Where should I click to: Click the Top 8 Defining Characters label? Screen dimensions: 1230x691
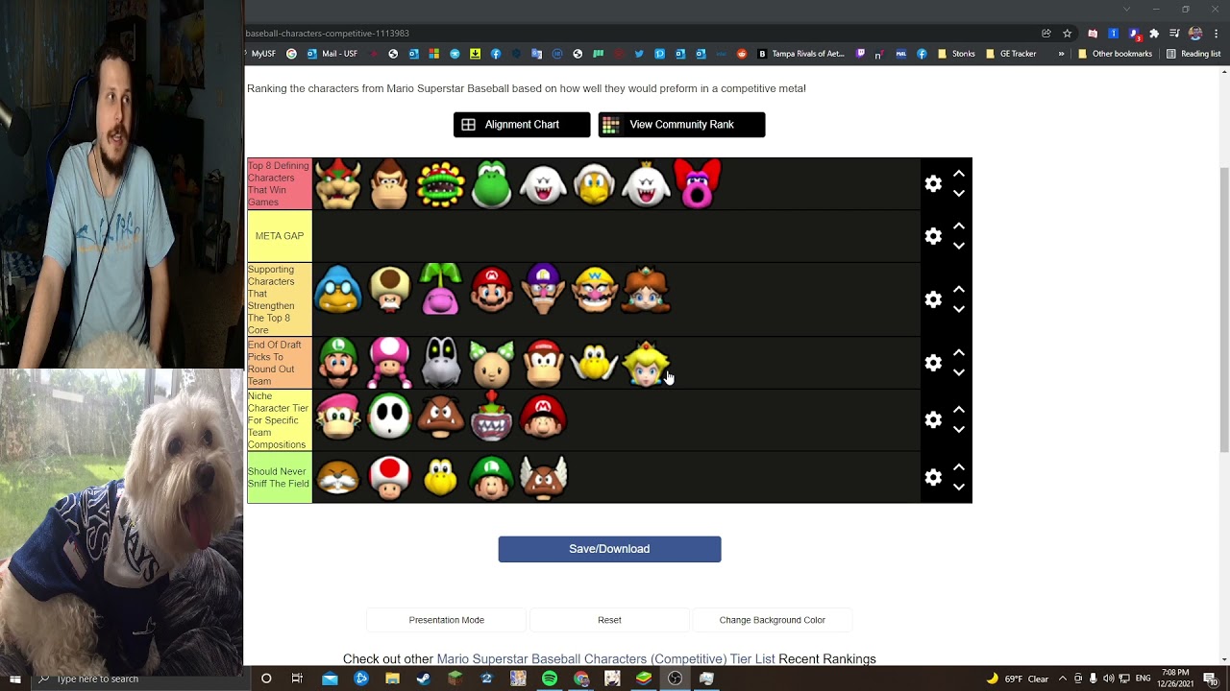280,184
